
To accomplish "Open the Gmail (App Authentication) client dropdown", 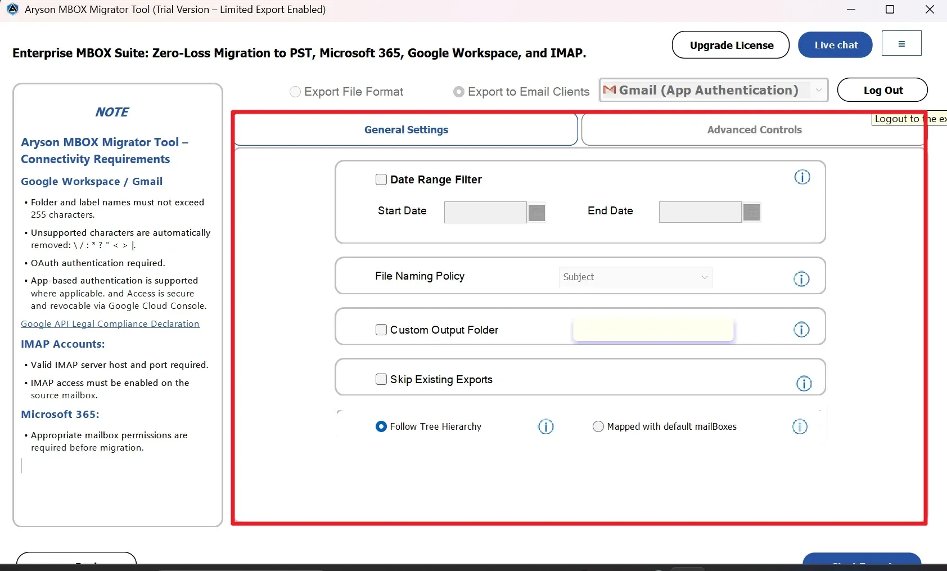I will coord(714,90).
